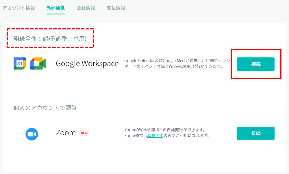Click the 組織全体で認証(調整アポ用) heading
Screen dimensions: 289x174
(x=50, y=38)
